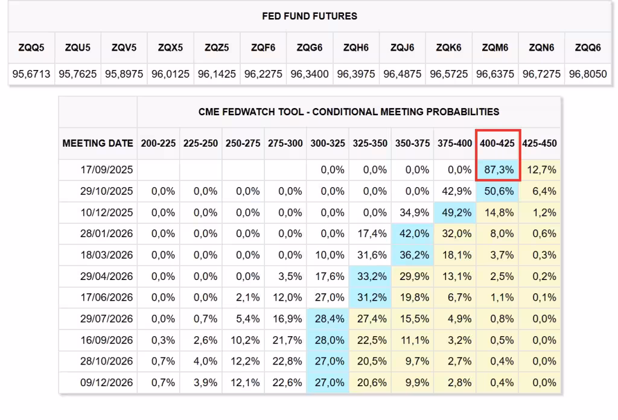Select the 50,6% highlighted probability cell
Screen dimensions: 618x420
(x=498, y=191)
